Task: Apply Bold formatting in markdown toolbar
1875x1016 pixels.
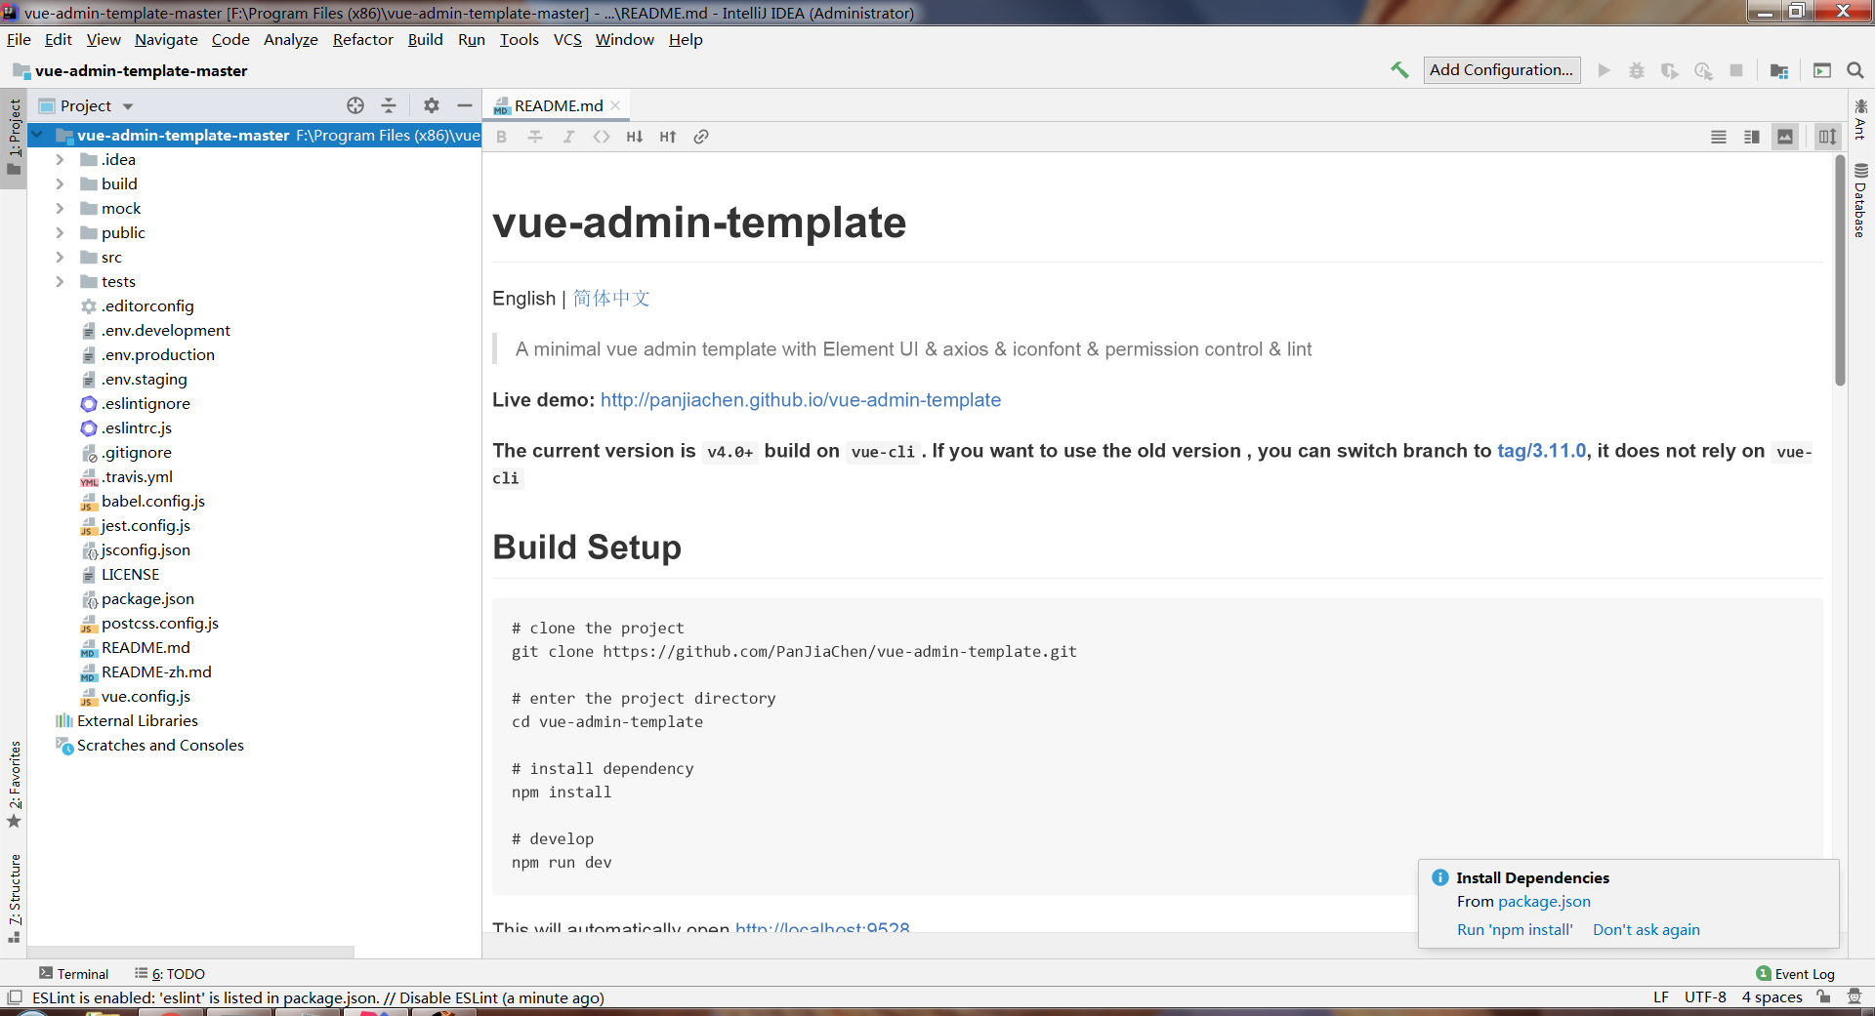Action: (x=502, y=137)
